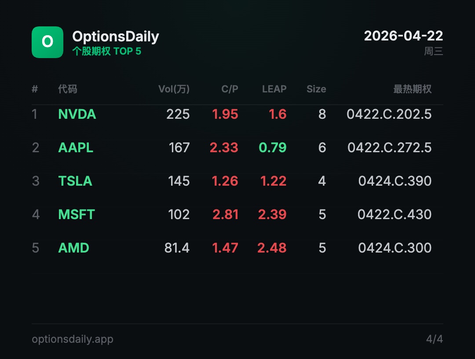Open NVDA contract 0422.C.202.5
The width and height of the screenshot is (475, 359).
(389, 114)
